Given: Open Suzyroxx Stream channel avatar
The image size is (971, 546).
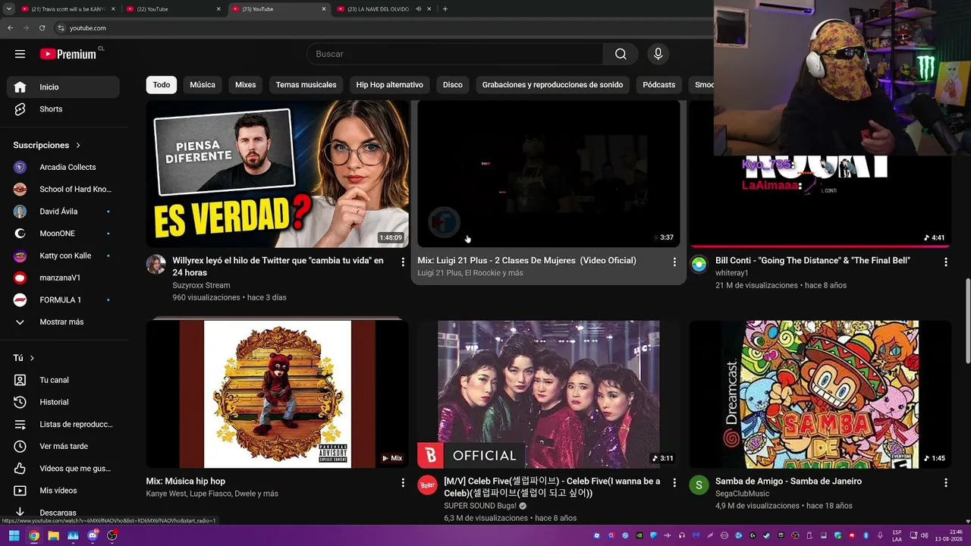Looking at the screenshot, I should point(156,265).
